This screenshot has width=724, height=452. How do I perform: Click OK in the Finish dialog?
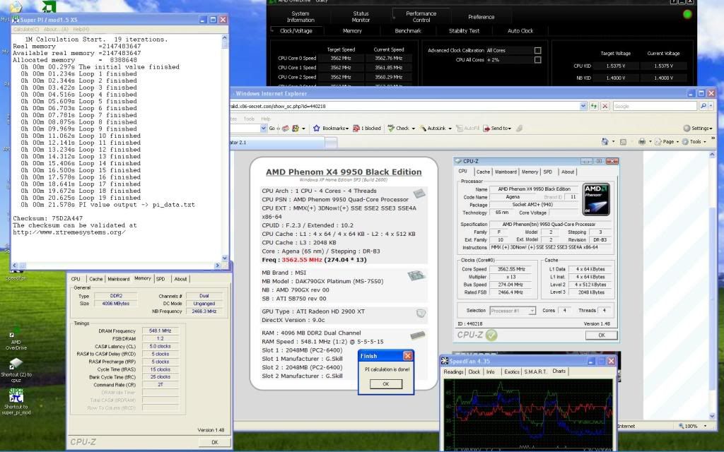pyautogui.click(x=385, y=383)
